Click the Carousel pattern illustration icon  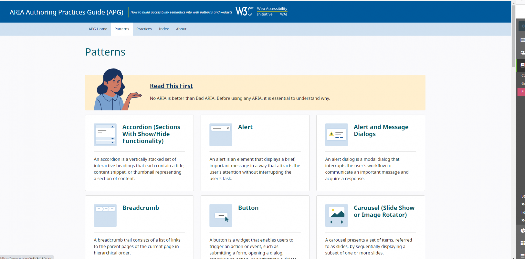tap(336, 215)
